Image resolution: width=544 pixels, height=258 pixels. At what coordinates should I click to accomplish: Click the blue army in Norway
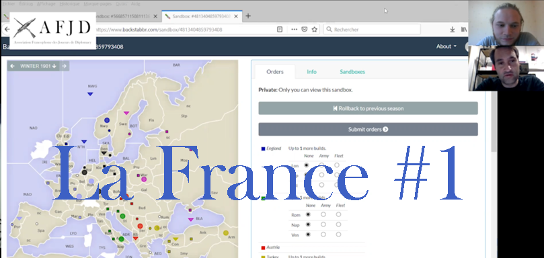[x=107, y=120]
